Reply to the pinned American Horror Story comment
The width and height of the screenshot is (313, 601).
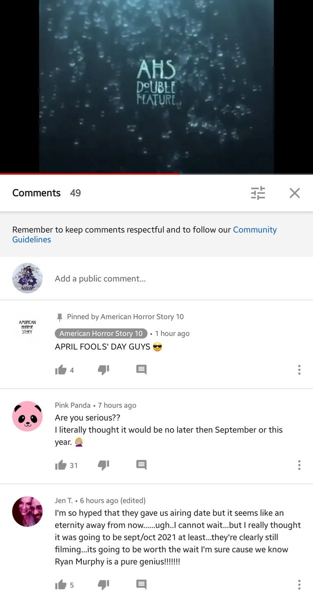141,370
